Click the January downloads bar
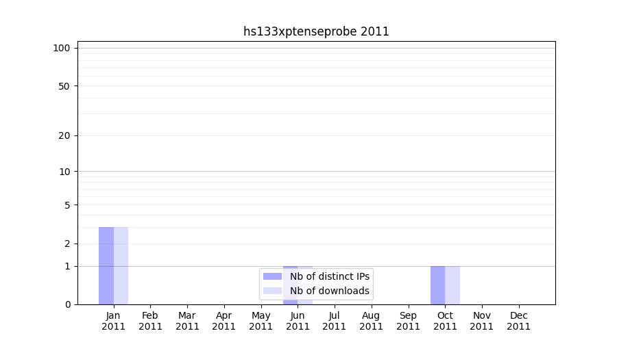The image size is (617, 342). 121,265
